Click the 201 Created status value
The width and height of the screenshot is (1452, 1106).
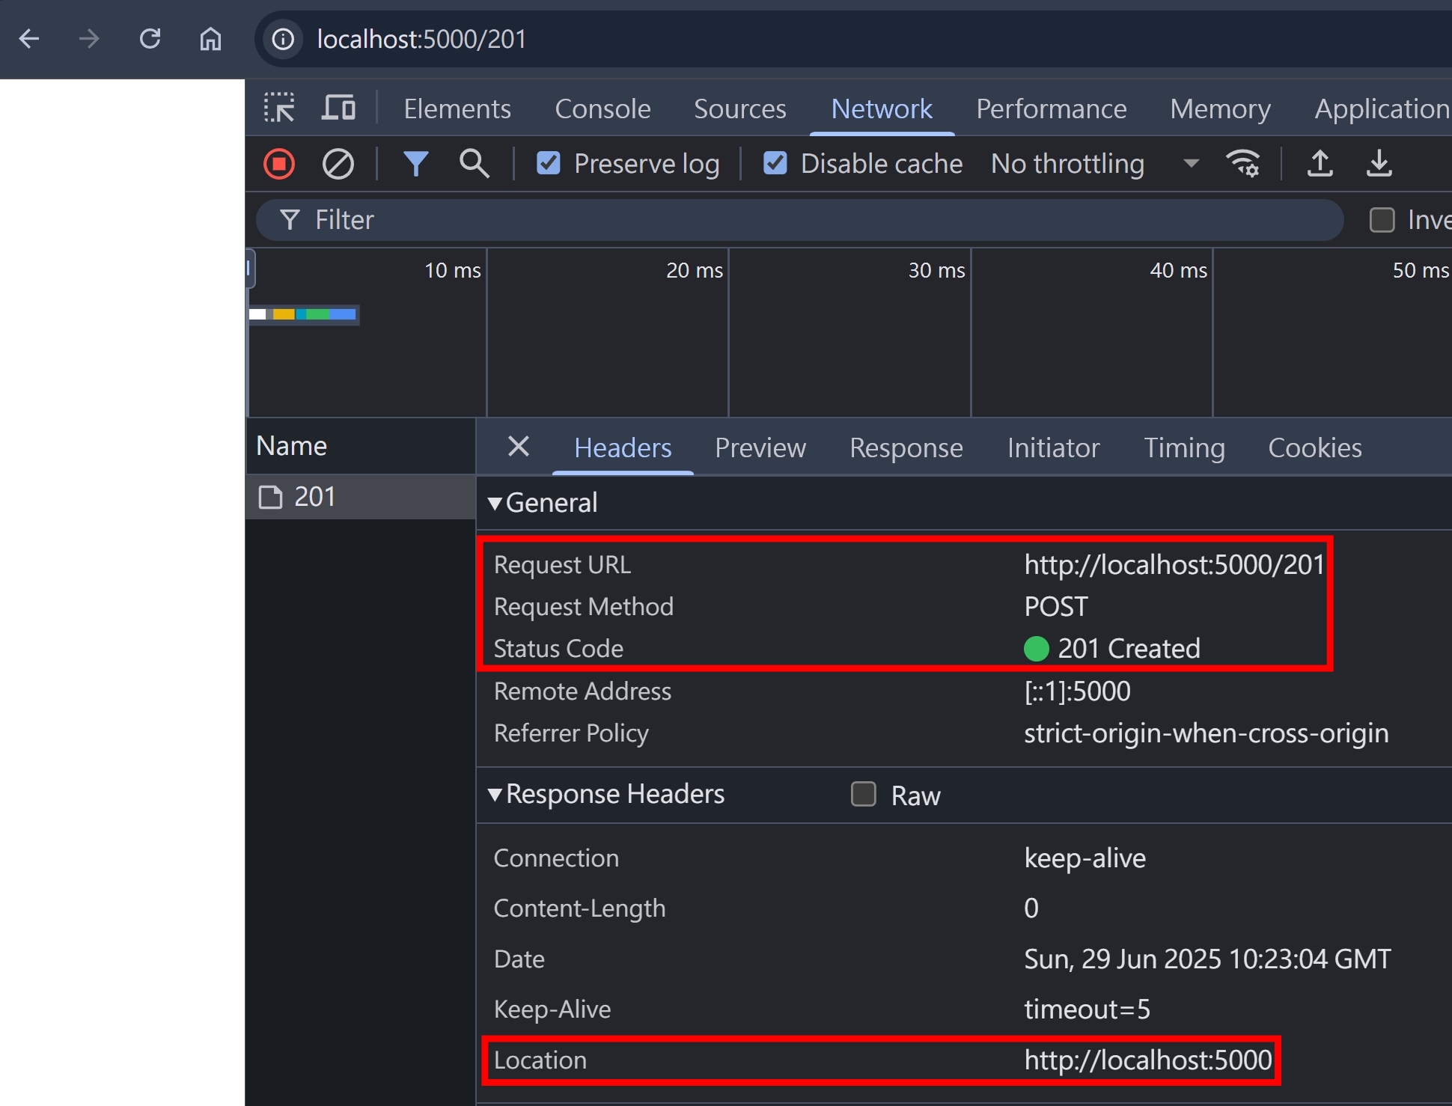click(1129, 649)
